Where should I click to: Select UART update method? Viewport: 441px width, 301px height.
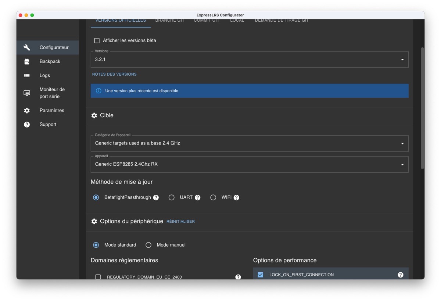[x=171, y=197]
